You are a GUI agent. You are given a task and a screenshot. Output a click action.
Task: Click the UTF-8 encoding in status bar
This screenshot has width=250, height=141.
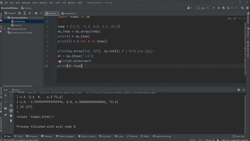[192, 140]
